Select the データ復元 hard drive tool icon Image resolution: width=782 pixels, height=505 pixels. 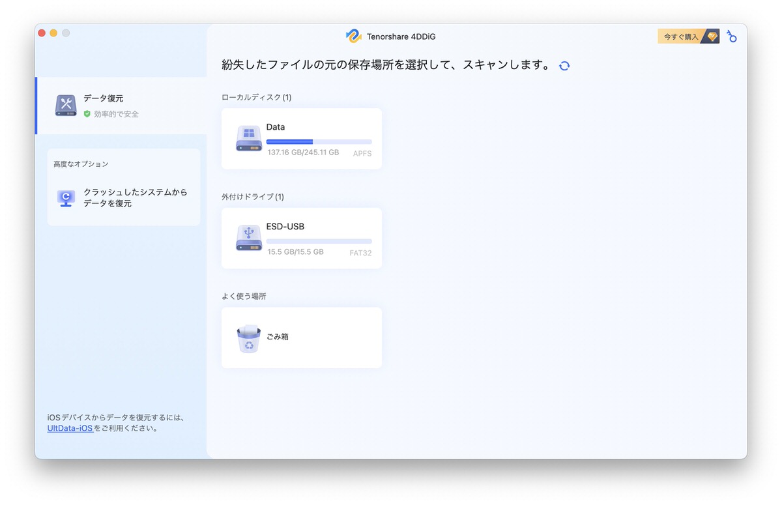click(x=65, y=104)
